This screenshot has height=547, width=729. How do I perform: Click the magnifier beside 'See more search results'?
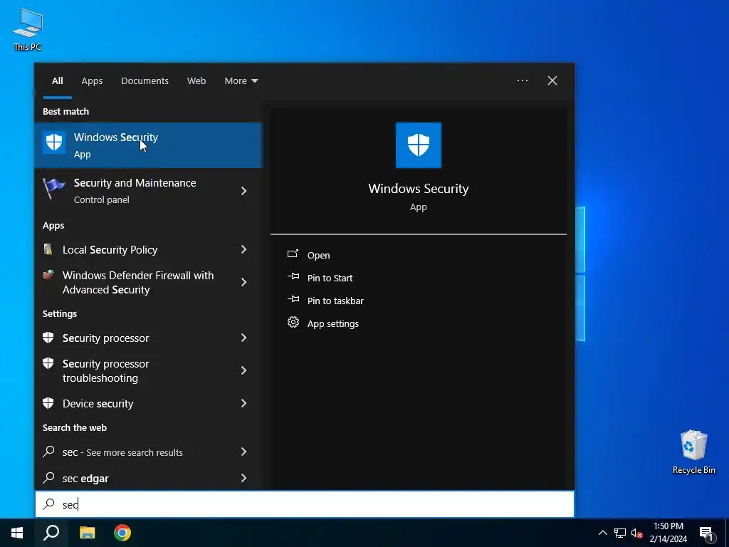[x=49, y=451]
